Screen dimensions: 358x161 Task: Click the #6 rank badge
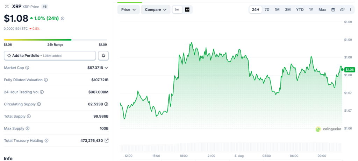45,7
